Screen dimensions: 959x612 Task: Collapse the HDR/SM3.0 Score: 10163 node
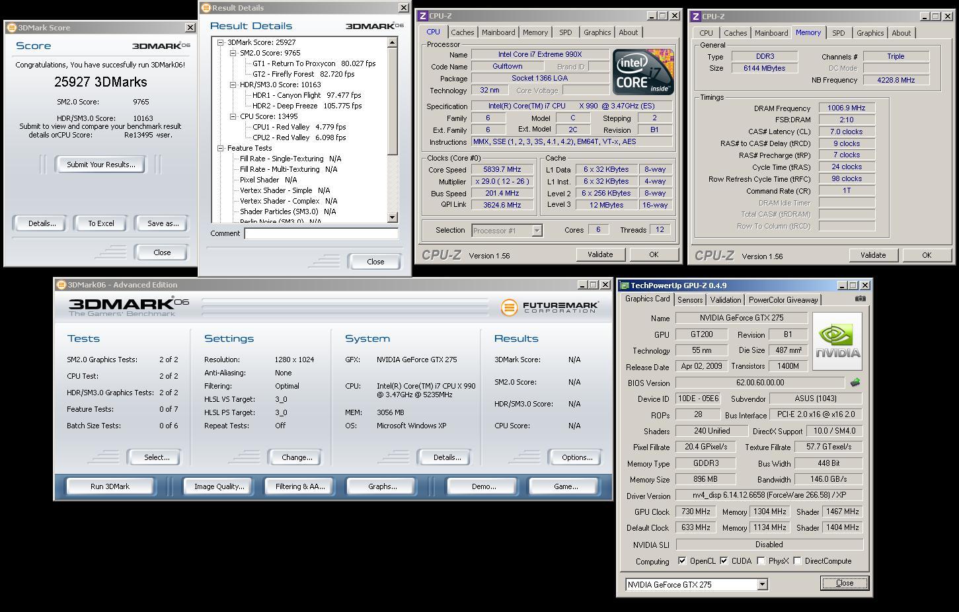point(233,85)
